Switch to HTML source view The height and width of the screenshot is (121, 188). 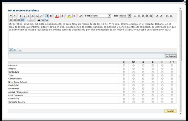point(15,50)
